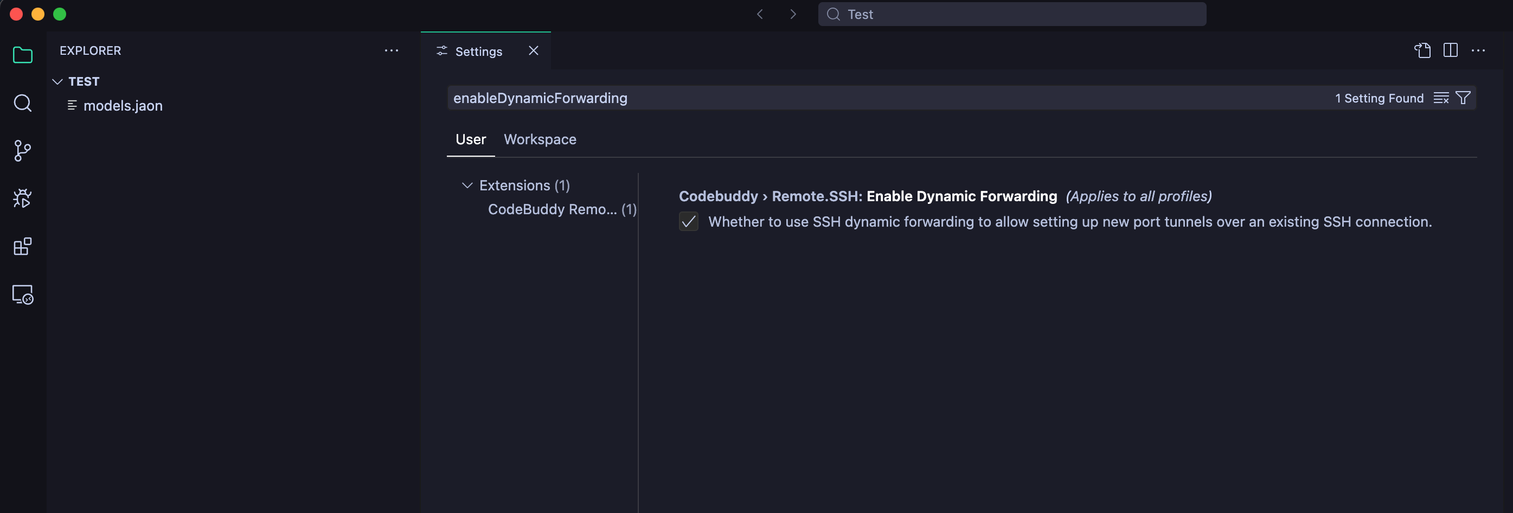Switch to the Workspace settings tab
This screenshot has height=513, width=1513.
[x=540, y=140]
